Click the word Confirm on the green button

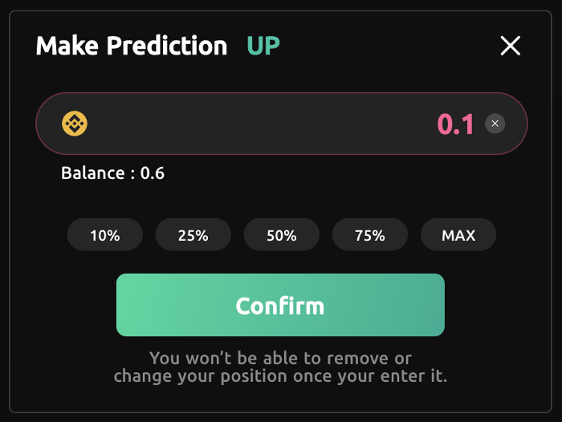point(280,306)
